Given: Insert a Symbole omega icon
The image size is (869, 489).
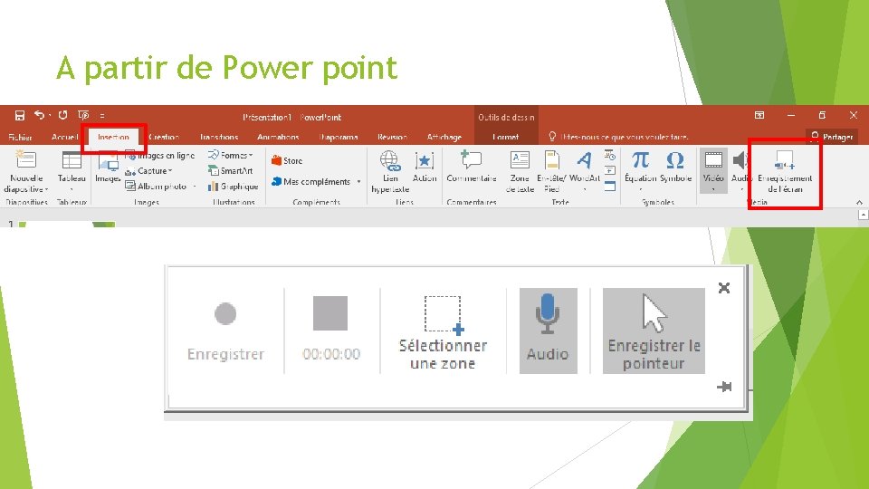Looking at the screenshot, I should click(x=675, y=167).
